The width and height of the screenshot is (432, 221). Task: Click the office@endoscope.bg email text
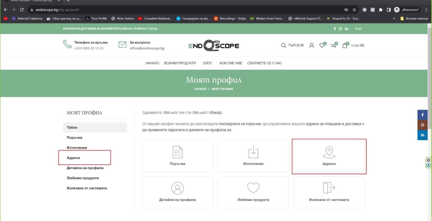(147, 48)
